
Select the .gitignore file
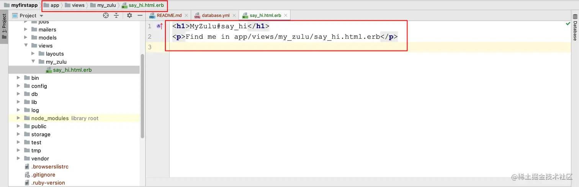[39, 175]
